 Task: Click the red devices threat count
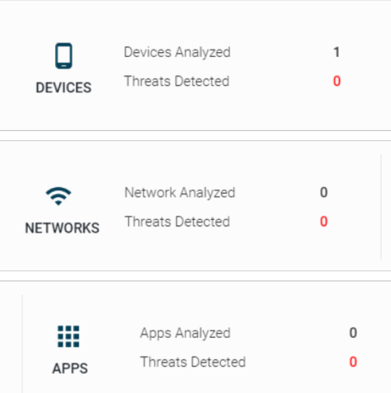click(x=337, y=81)
